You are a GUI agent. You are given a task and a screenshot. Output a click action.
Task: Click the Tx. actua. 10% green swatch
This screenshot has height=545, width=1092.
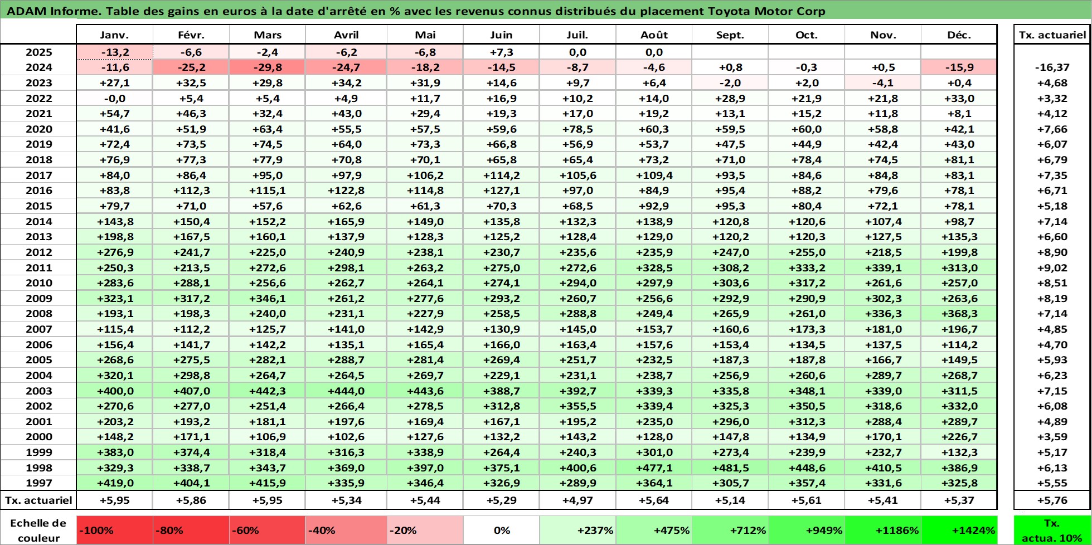[1052, 530]
